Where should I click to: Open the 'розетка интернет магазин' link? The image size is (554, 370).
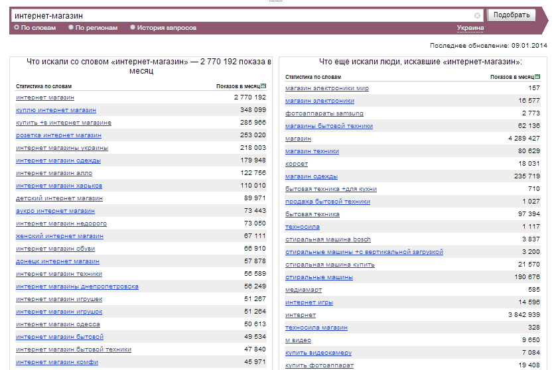tap(58, 135)
